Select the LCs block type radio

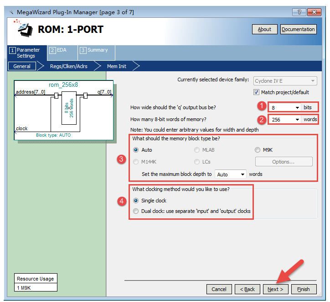tap(197, 162)
